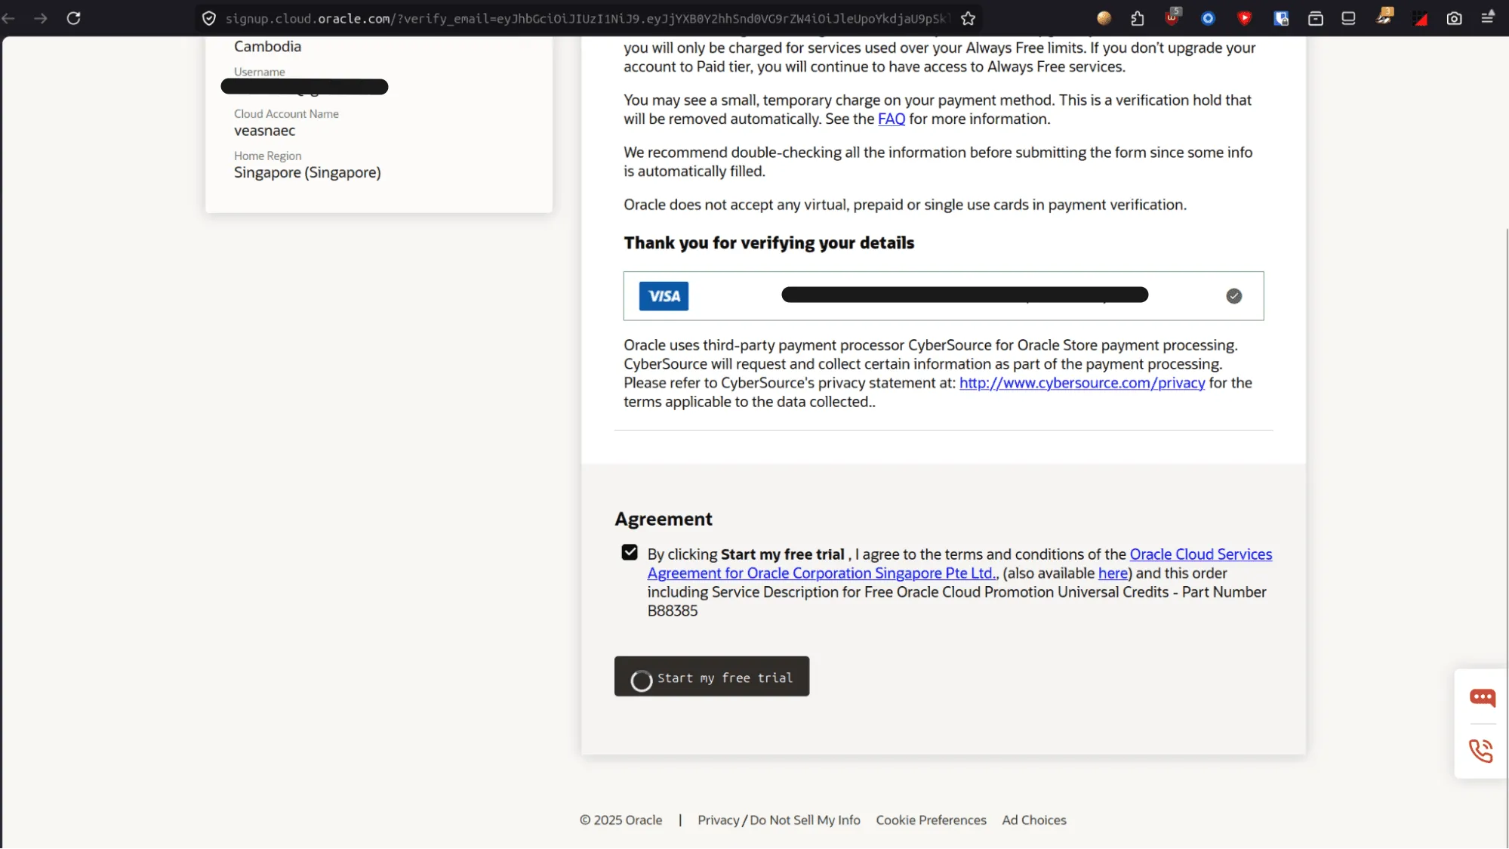
Task: Open the extension with orange badge 3
Action: coord(1384,17)
